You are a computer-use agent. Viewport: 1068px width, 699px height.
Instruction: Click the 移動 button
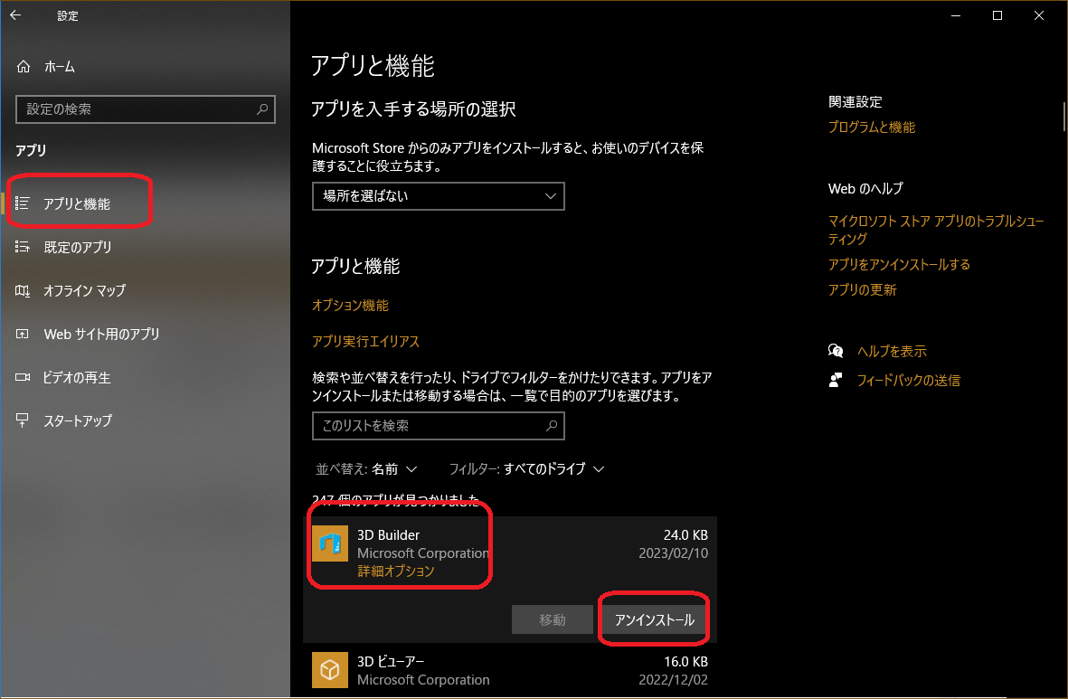[x=552, y=620]
